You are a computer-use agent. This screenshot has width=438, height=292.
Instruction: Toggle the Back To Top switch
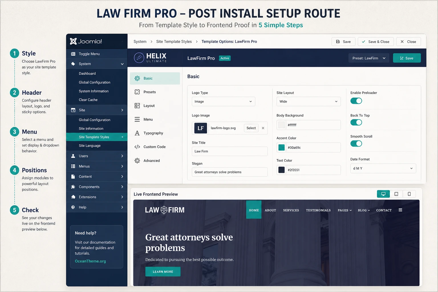pos(356,122)
